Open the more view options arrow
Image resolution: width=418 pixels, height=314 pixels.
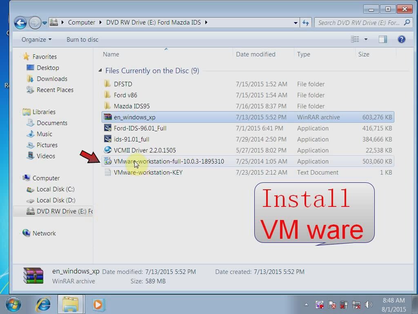click(366, 39)
